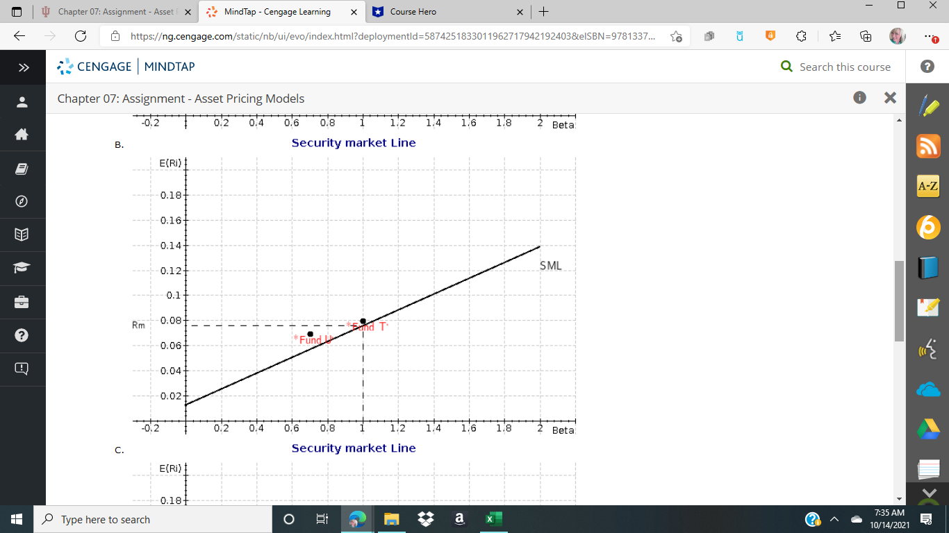Screen dimensions: 949x533
Task: Switch to the Chapter 07: Assignment browser tab
Action: point(116,12)
